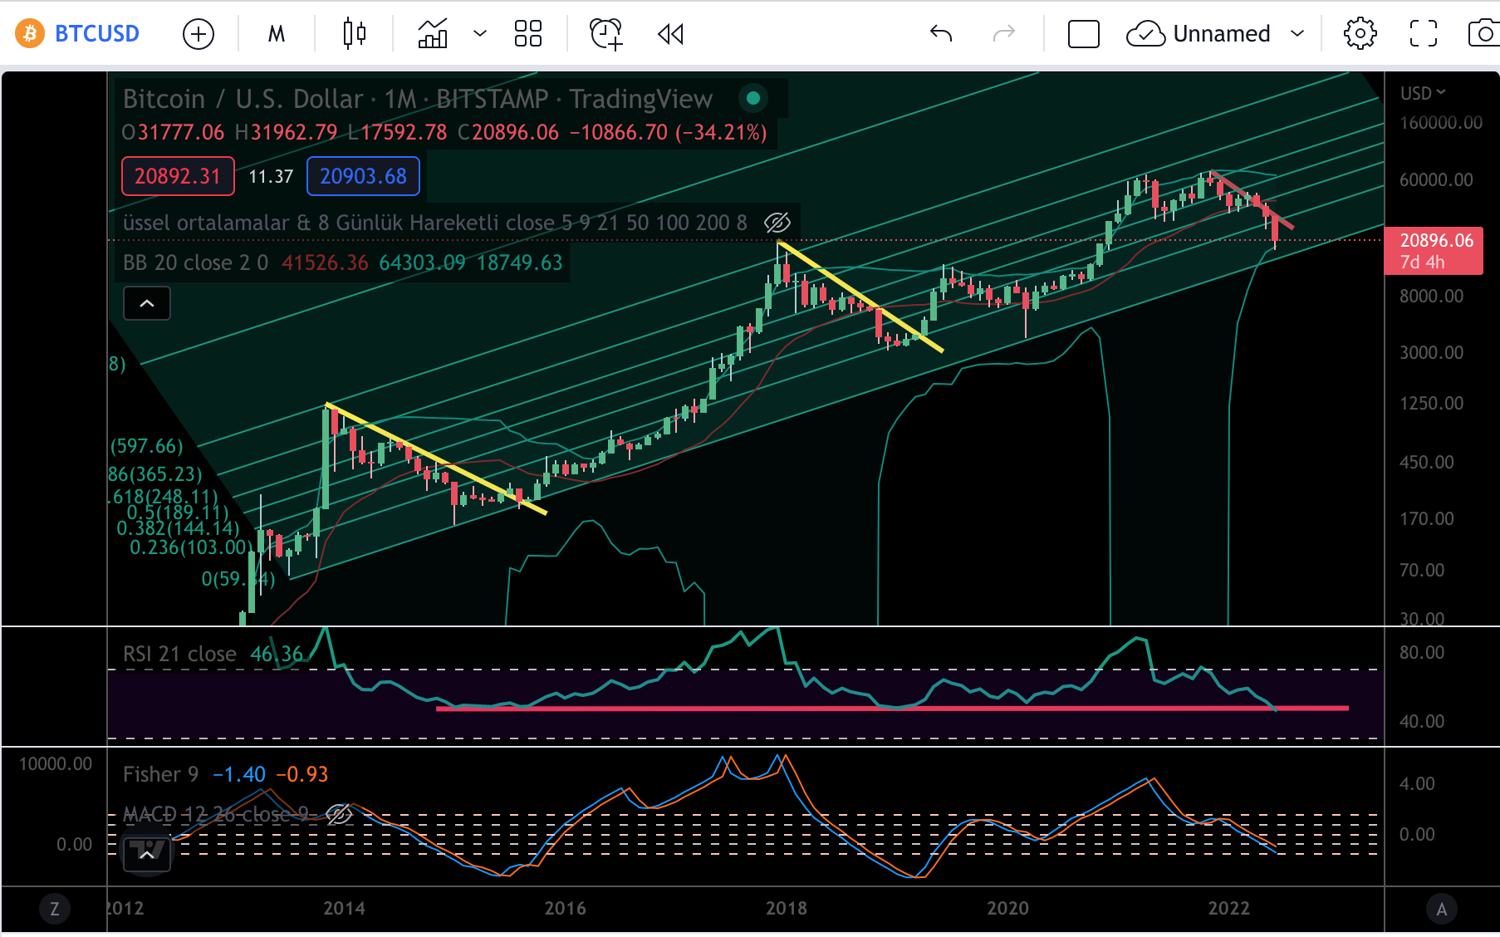Viewport: 1500px width, 937px height.
Task: Select the yellow 2014 downtrend line
Action: (437, 459)
